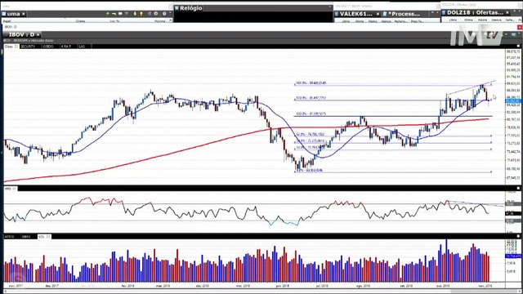Close the IBOV : D tab using its x

click(38, 34)
